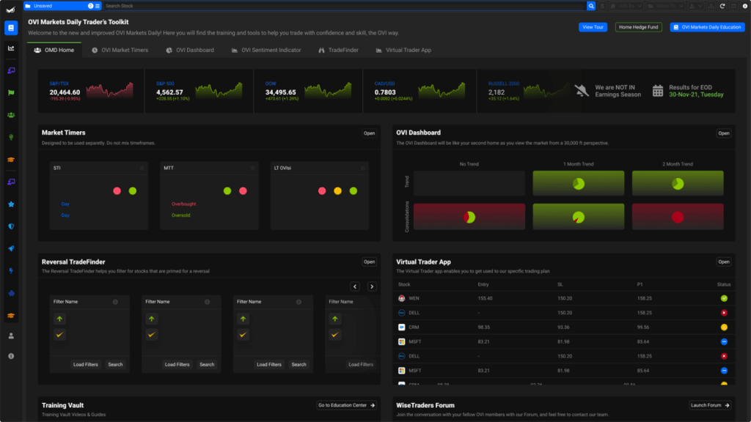The image size is (751, 422).
Task: Toggle the green up-arrow in second filter card
Action: tap(151, 319)
